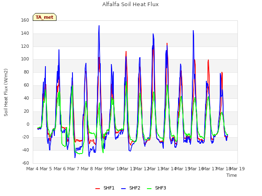Image resolution: width=262 pixels, height=196 pixels.
Task: Click the 140 y-axis tick label
Action: pyautogui.click(x=25, y=33)
